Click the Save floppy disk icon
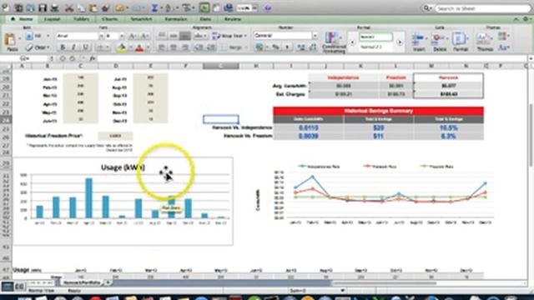This screenshot has width=534, height=300. 43,7
